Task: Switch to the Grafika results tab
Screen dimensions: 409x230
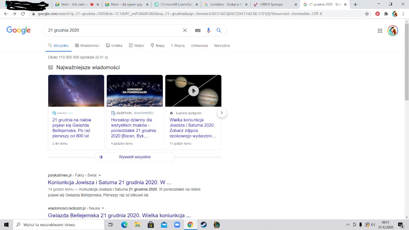Action: point(114,46)
